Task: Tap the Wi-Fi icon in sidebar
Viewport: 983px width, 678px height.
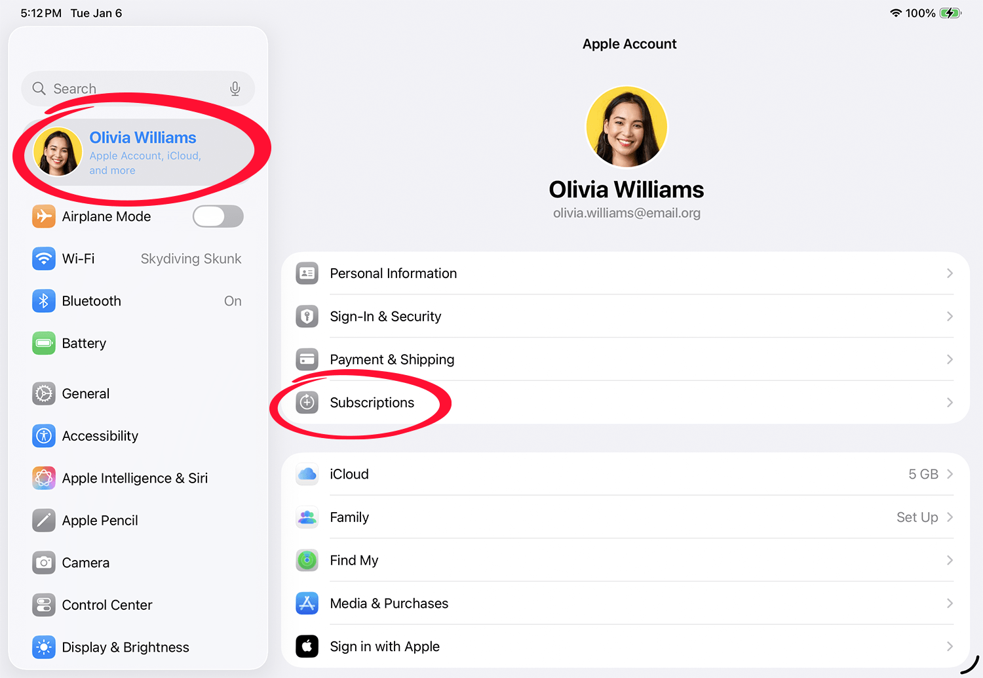Action: click(x=44, y=258)
